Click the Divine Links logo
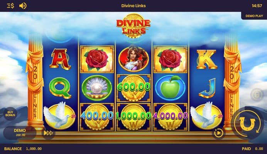The image size is (267, 154). click(x=133, y=26)
